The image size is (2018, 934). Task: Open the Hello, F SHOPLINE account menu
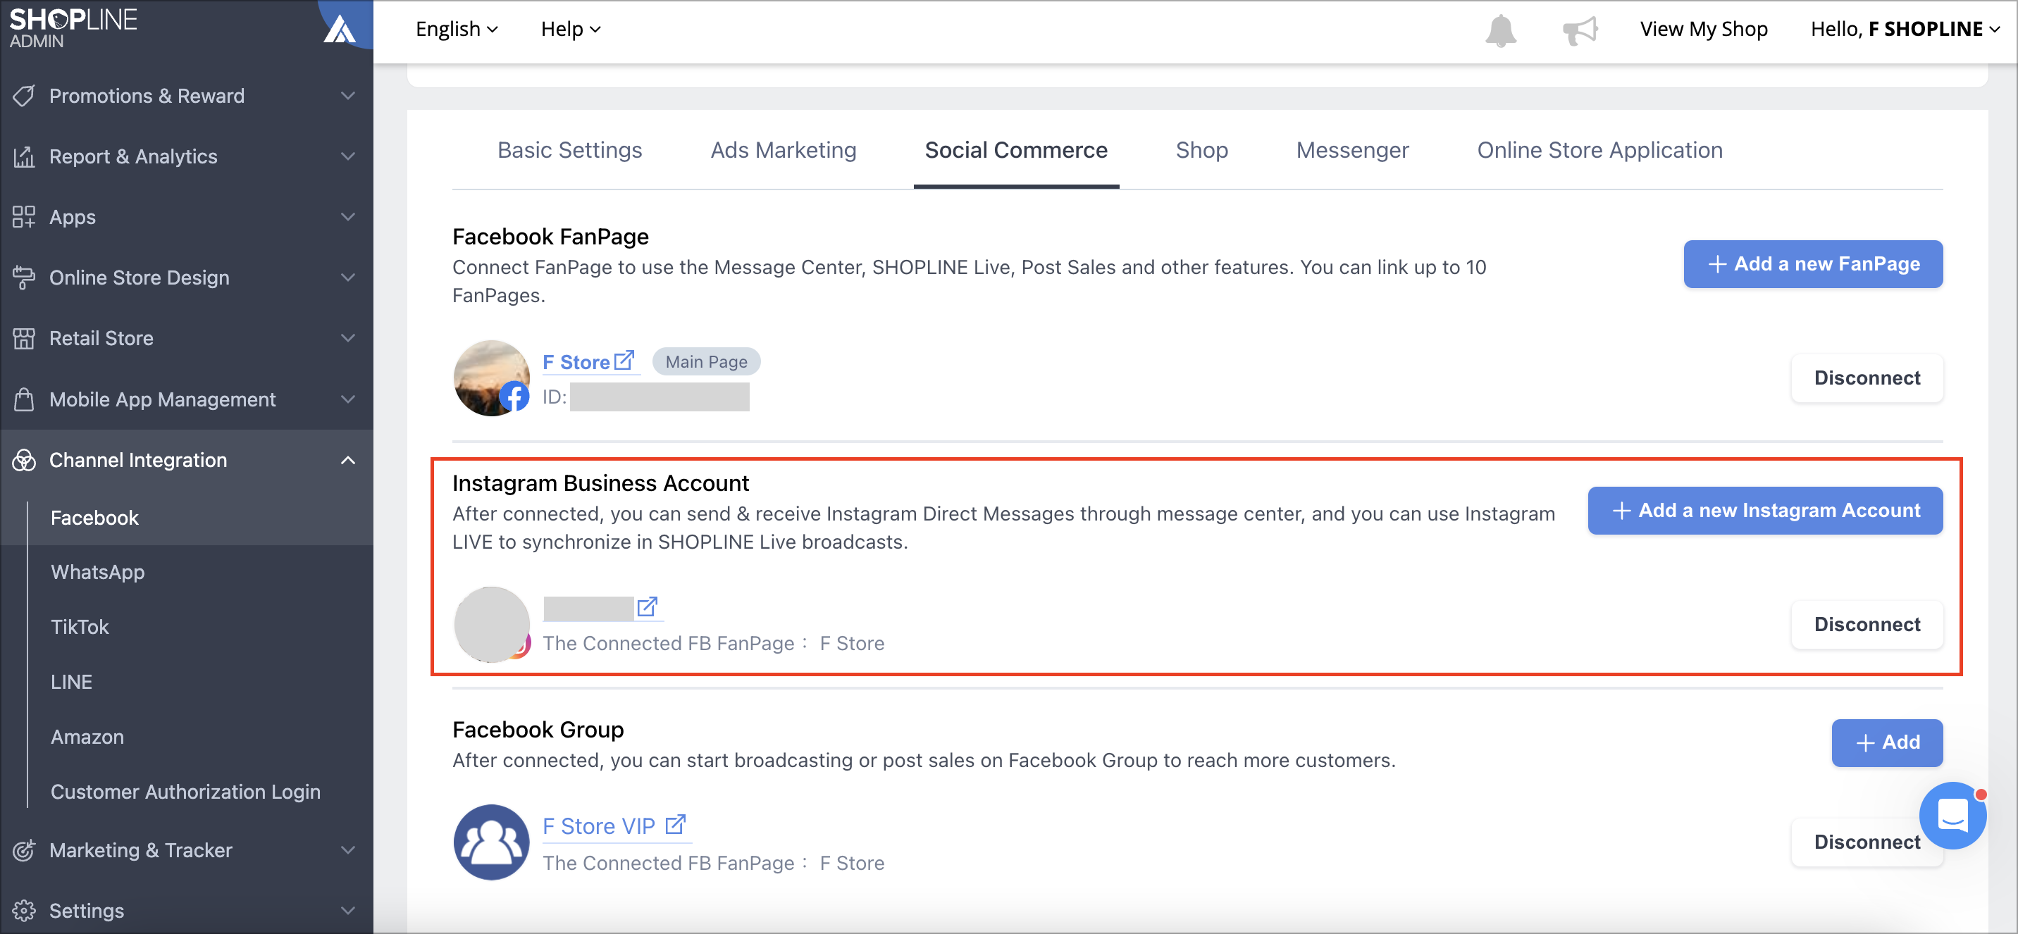tap(1905, 29)
